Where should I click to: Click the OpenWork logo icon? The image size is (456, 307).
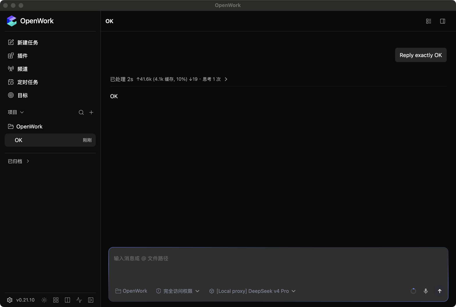point(12,21)
